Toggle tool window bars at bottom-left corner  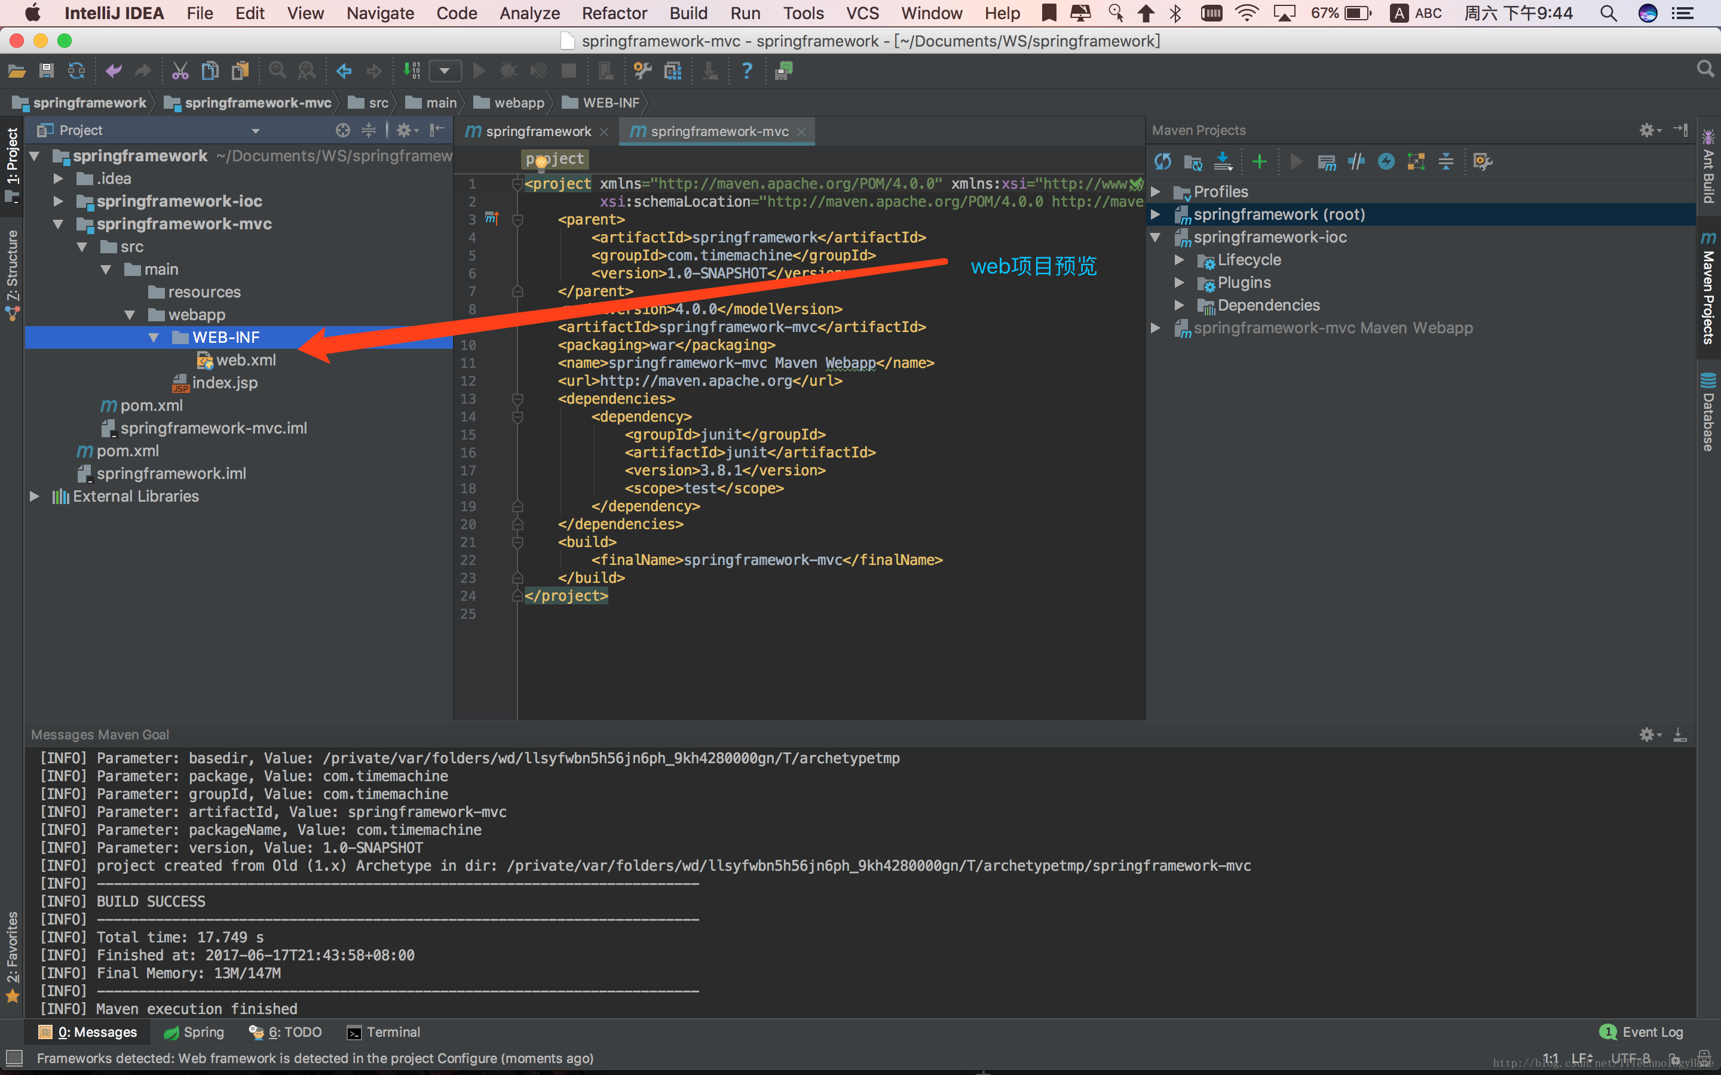14,1057
